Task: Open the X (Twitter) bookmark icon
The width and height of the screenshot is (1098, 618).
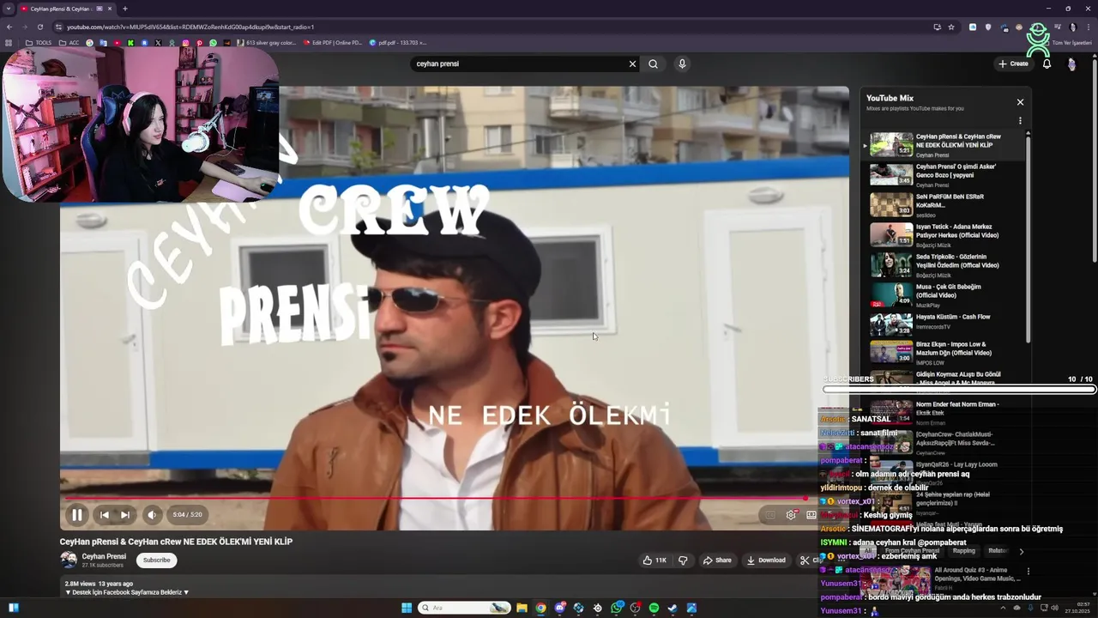Action: [158, 42]
